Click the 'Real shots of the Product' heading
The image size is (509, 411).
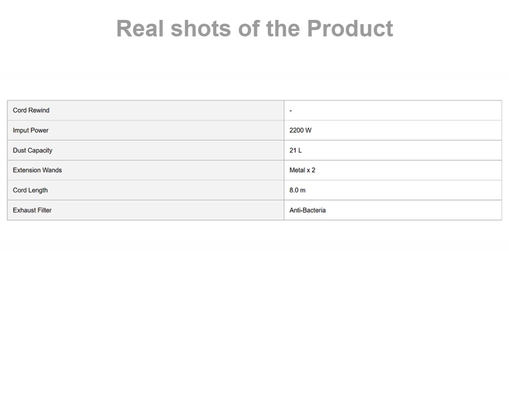[255, 28]
